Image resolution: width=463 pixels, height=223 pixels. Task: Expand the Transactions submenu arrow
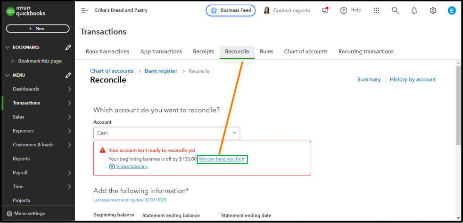pyautogui.click(x=69, y=103)
